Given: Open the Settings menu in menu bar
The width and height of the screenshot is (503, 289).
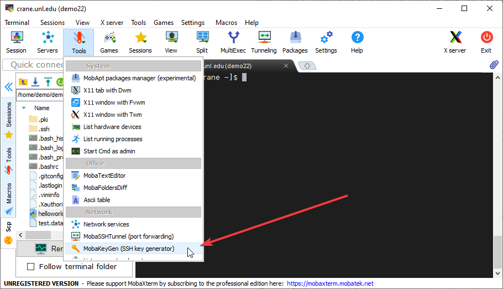Looking at the screenshot, I should coord(193,23).
